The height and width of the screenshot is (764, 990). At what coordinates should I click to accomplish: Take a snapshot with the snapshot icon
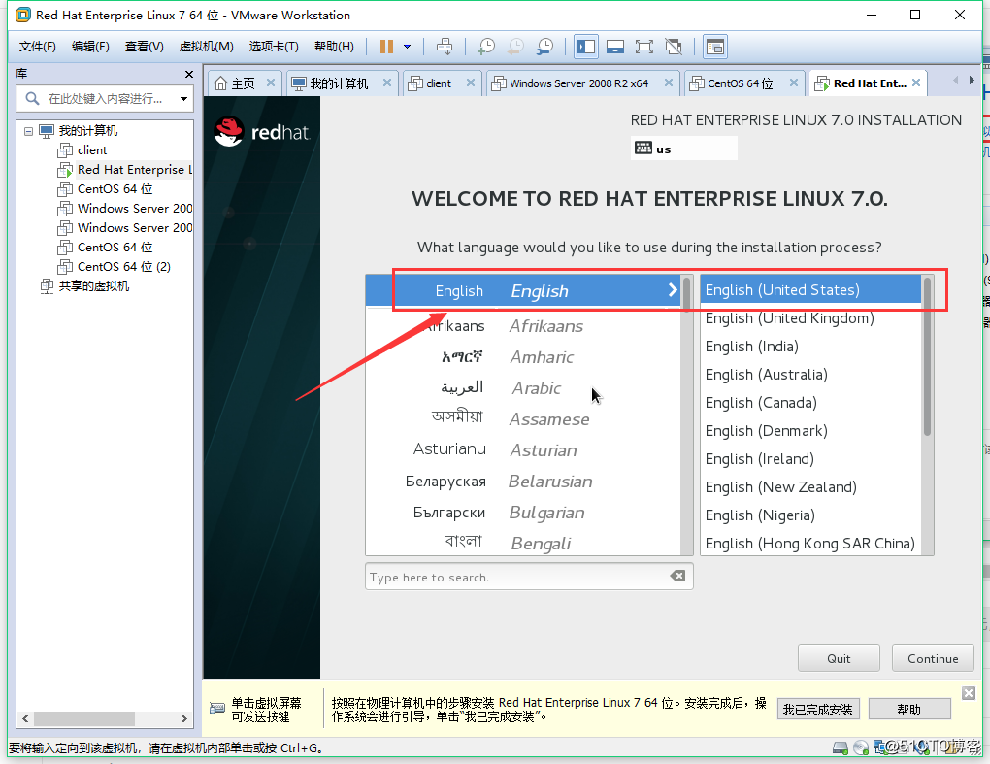486,46
